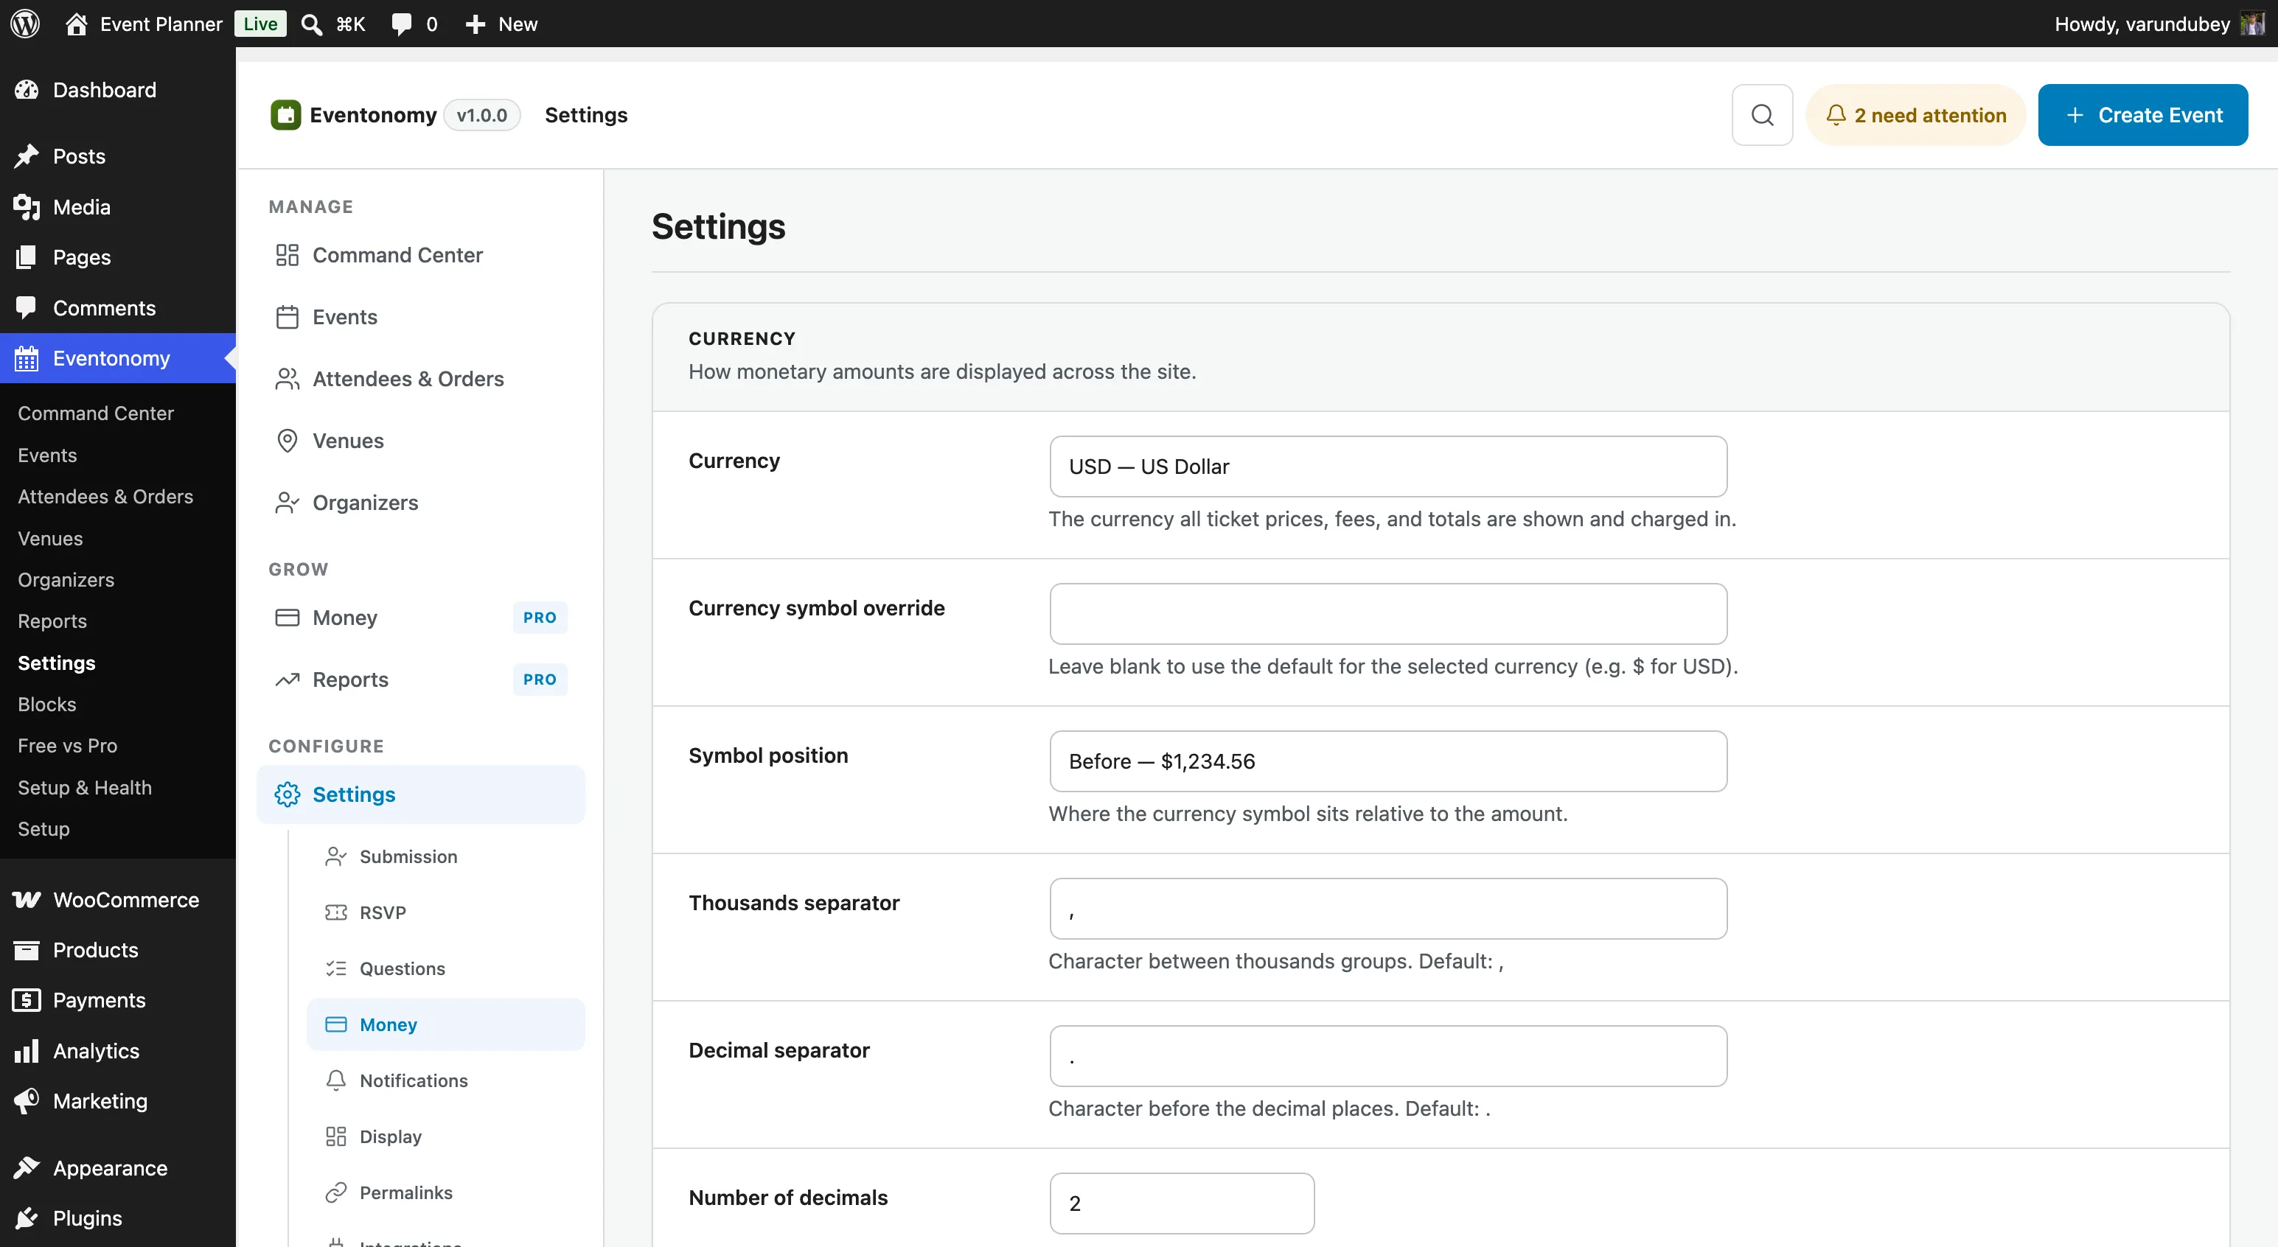The width and height of the screenshot is (2278, 1247).
Task: Open the Setup submenu link
Action: 43,829
